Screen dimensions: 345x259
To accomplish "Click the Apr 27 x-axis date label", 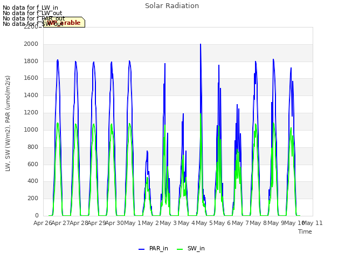I will [x=61, y=223].
